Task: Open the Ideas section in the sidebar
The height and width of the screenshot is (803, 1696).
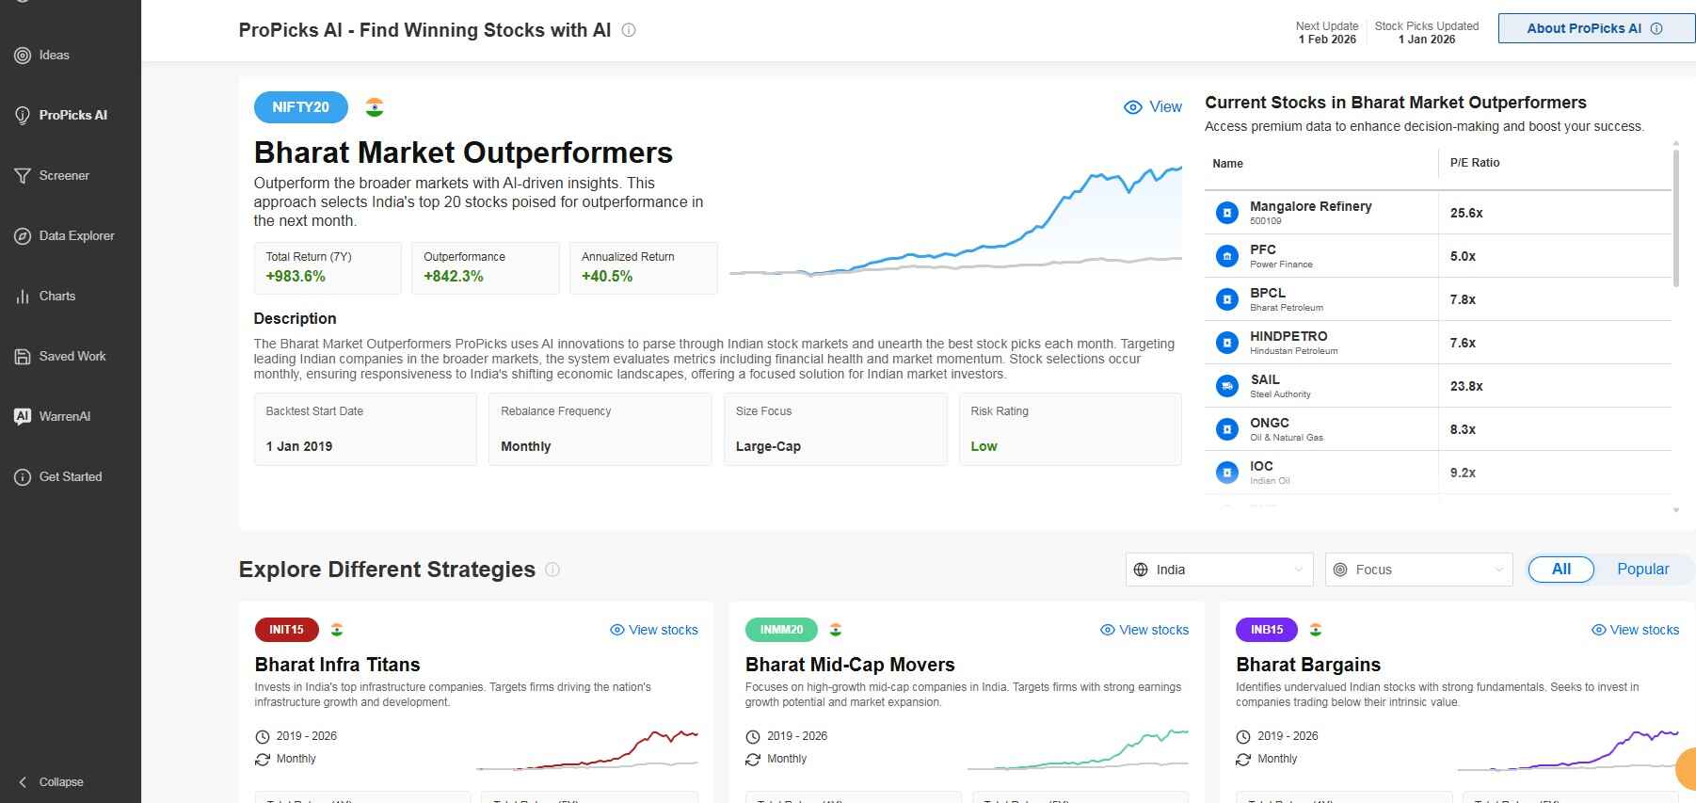Action: pos(54,55)
